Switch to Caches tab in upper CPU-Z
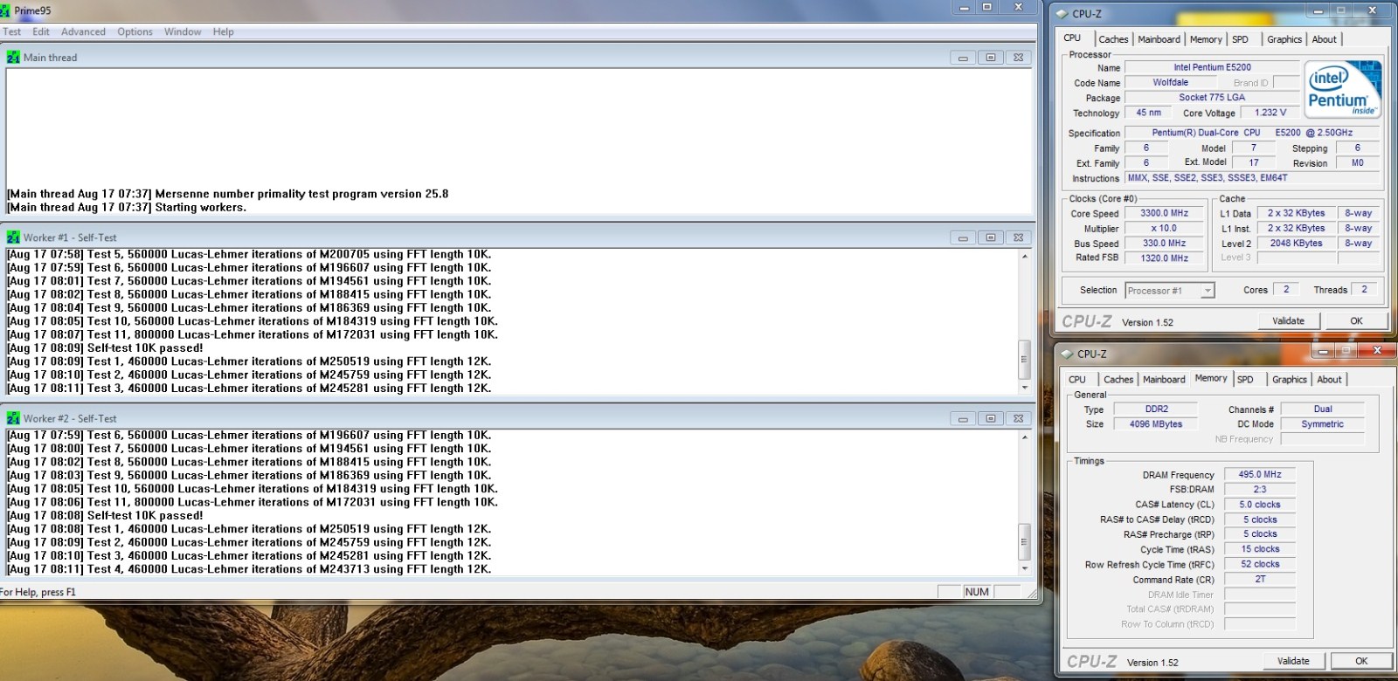 pyautogui.click(x=1113, y=39)
